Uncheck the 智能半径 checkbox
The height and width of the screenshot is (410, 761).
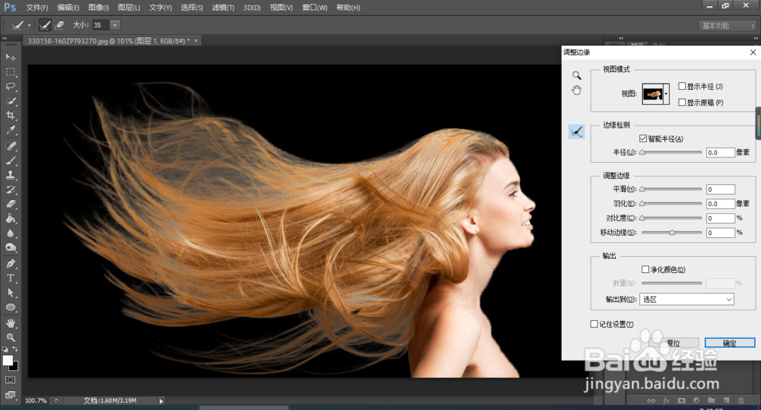[643, 138]
